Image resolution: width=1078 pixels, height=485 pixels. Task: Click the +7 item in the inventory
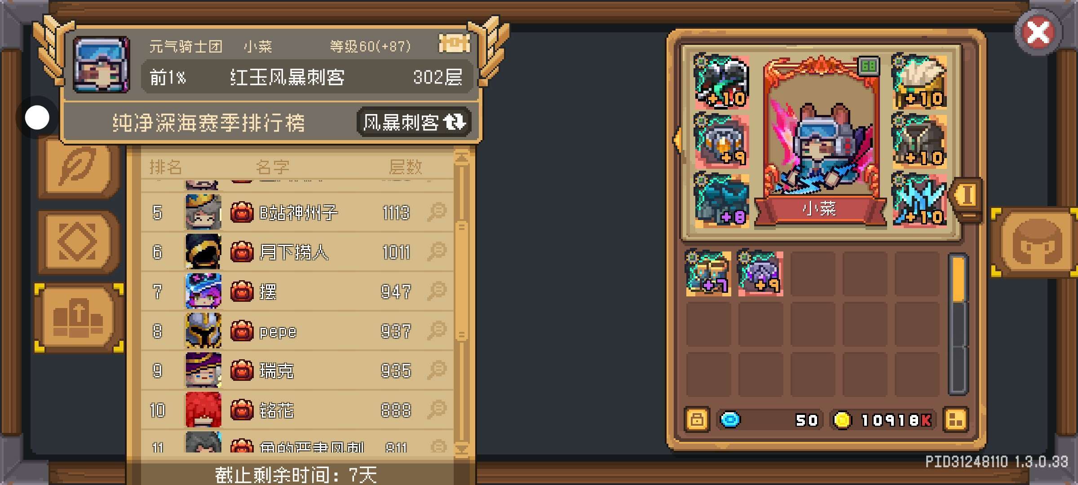coord(708,273)
